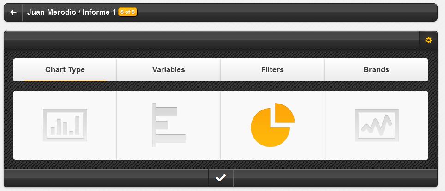Click the orange underline below Chart Type
Screen dimensions: 445x191
(x=65, y=81)
